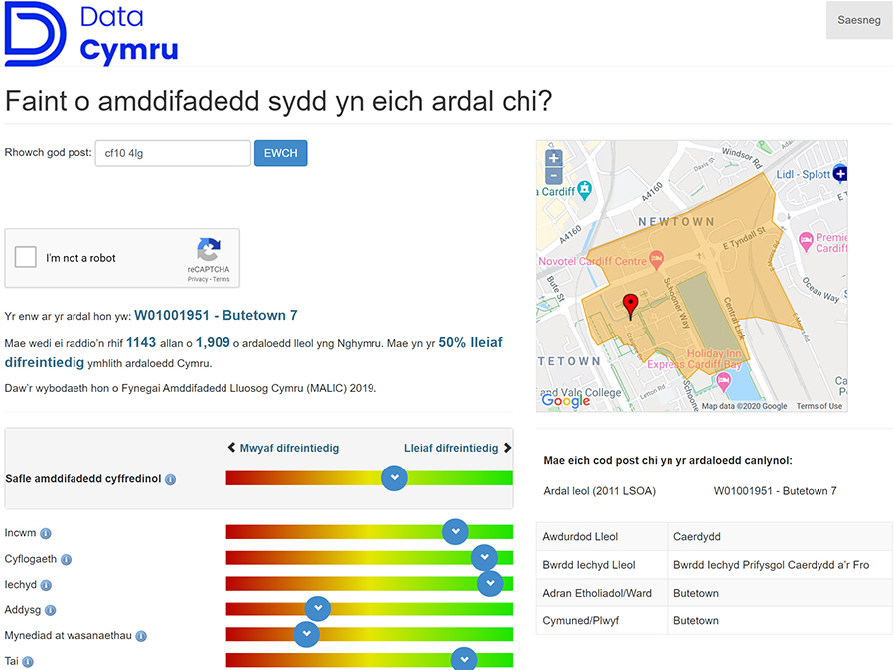Switch language with Saesneg button
Image resolution: width=894 pixels, height=670 pixels.
pos(858,20)
